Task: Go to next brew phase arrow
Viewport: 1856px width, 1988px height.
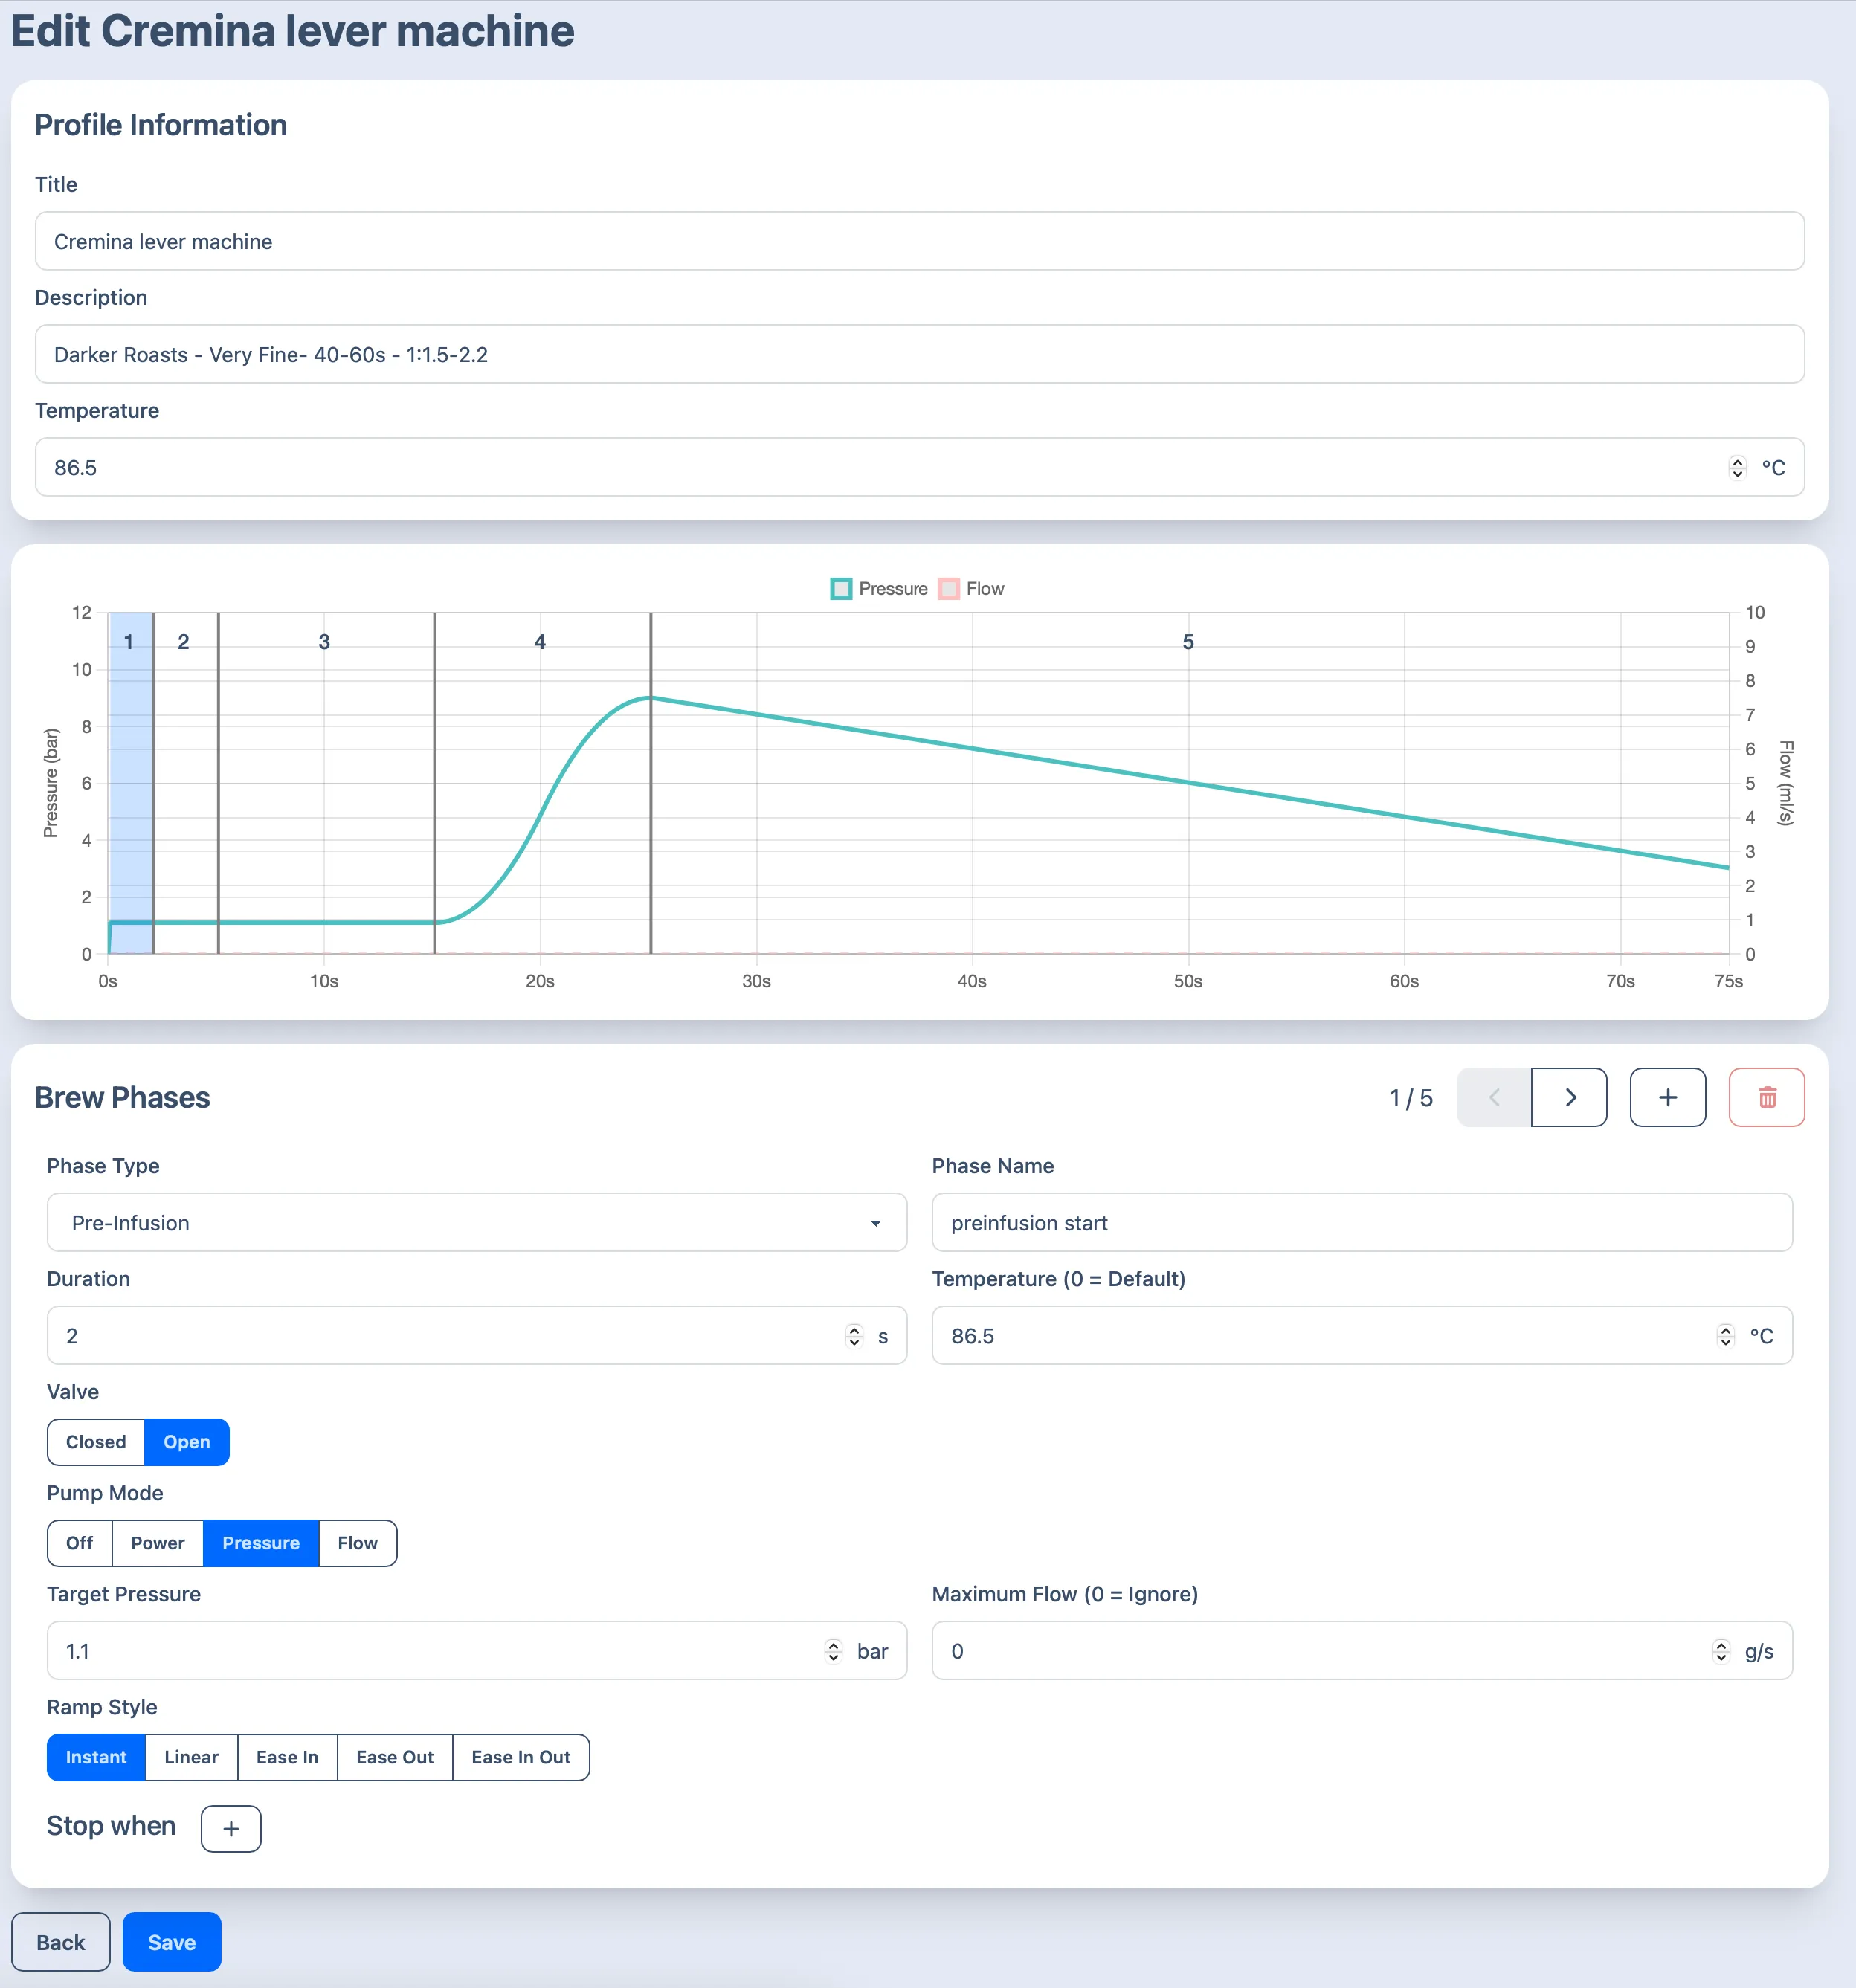Action: (1569, 1097)
